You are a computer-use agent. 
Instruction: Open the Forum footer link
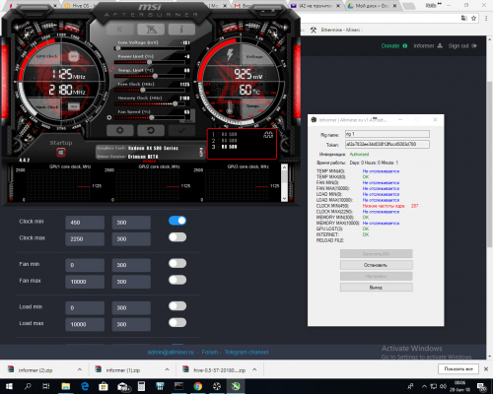[x=210, y=352]
